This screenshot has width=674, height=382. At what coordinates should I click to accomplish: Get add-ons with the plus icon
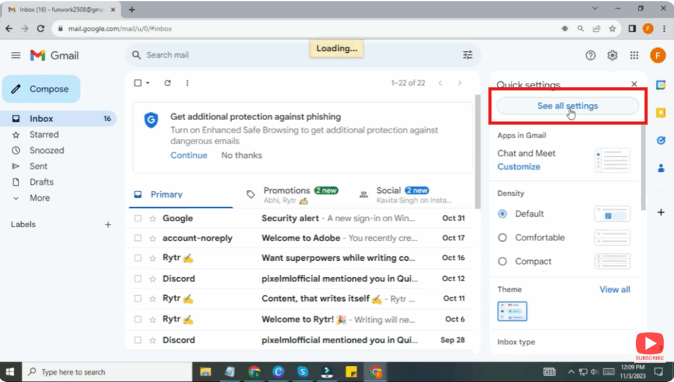click(661, 212)
